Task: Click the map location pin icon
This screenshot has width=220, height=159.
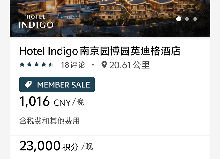Action: [x=104, y=65]
